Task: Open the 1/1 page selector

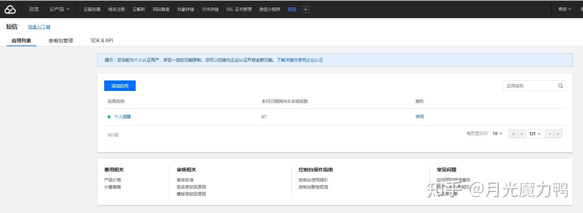Action: click(x=535, y=134)
